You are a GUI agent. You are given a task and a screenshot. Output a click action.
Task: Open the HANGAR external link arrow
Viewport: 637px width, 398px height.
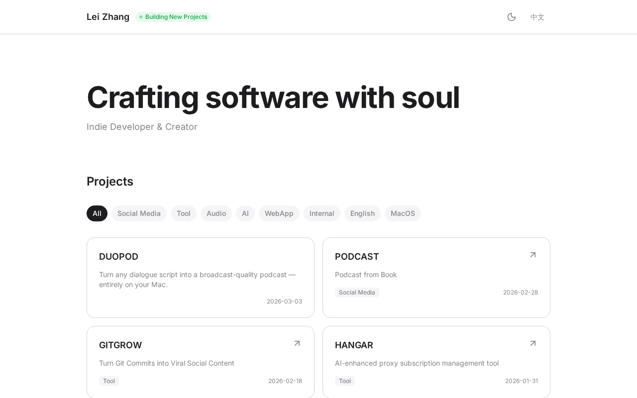pos(533,343)
